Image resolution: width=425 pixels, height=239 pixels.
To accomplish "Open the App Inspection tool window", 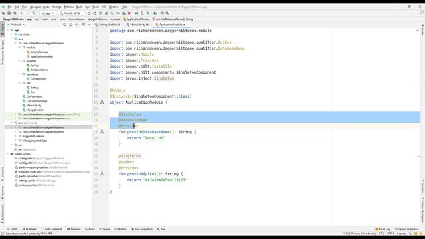I will click(142, 229).
